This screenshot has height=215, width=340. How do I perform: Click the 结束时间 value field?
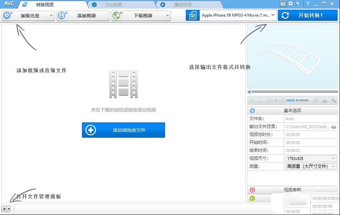310,150
